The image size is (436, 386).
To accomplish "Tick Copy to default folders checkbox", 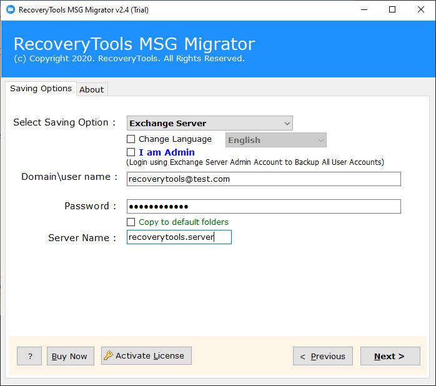I will coord(131,222).
